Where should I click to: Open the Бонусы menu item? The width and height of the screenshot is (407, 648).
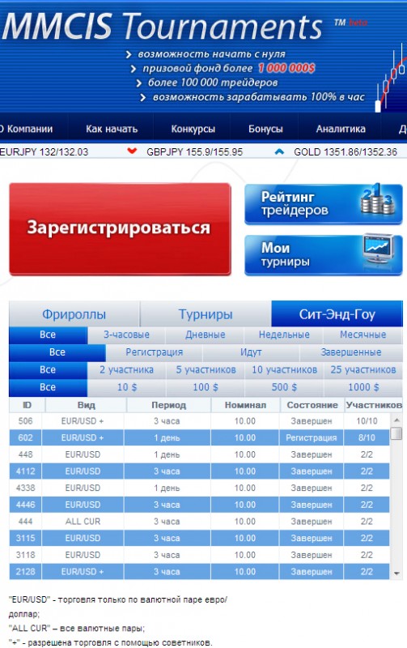[265, 129]
